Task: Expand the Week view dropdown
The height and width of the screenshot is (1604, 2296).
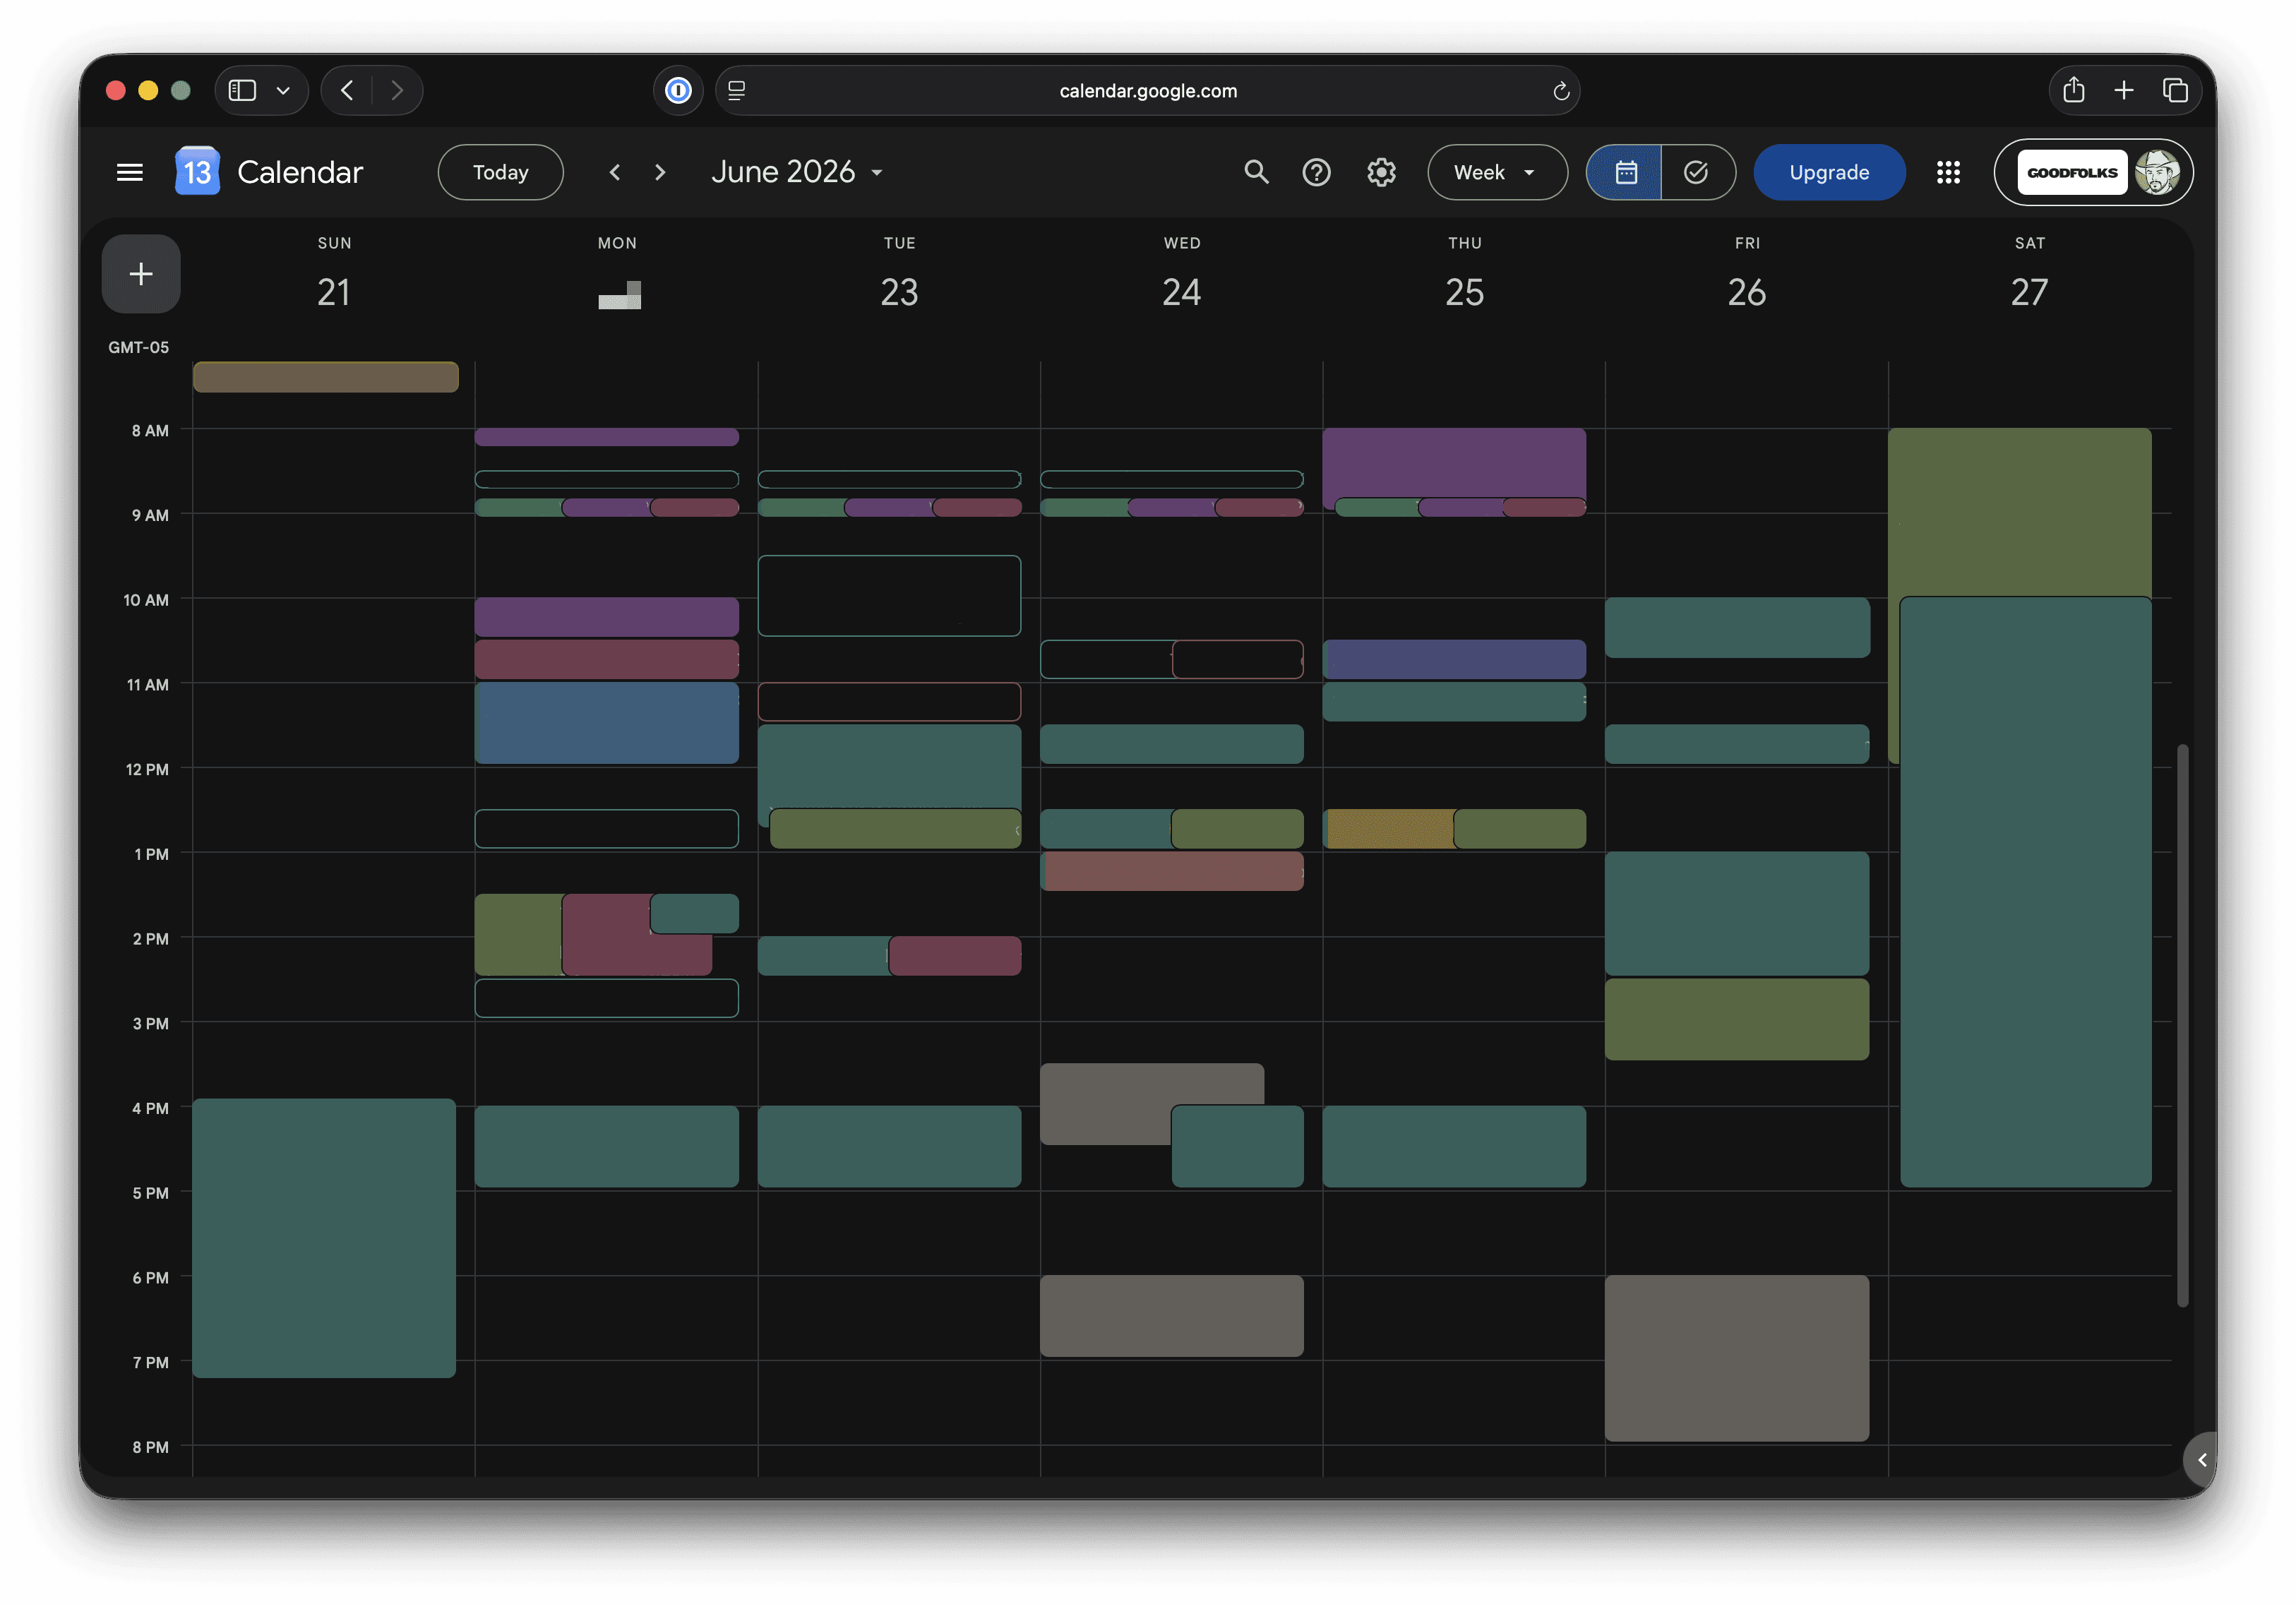Action: pyautogui.click(x=1497, y=172)
